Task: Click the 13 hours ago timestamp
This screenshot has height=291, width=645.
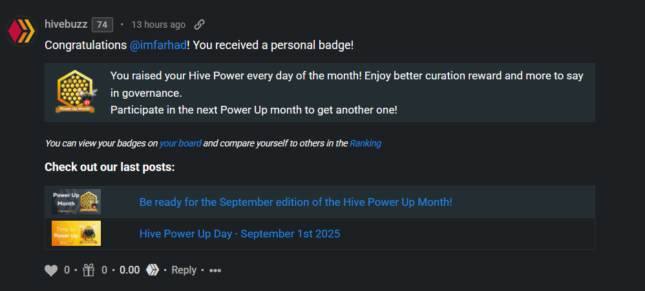Action: pos(158,25)
